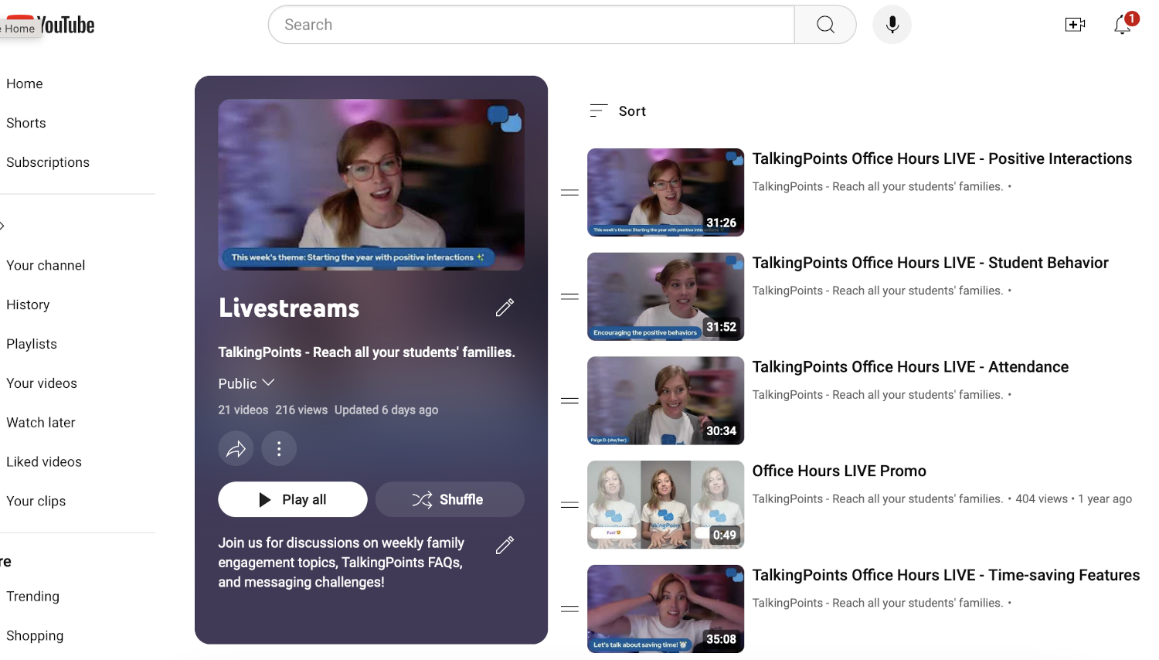Viewport: 1159px width, 660px height.
Task: Expand the sidebar chevron above Your channel
Action: tap(2, 226)
